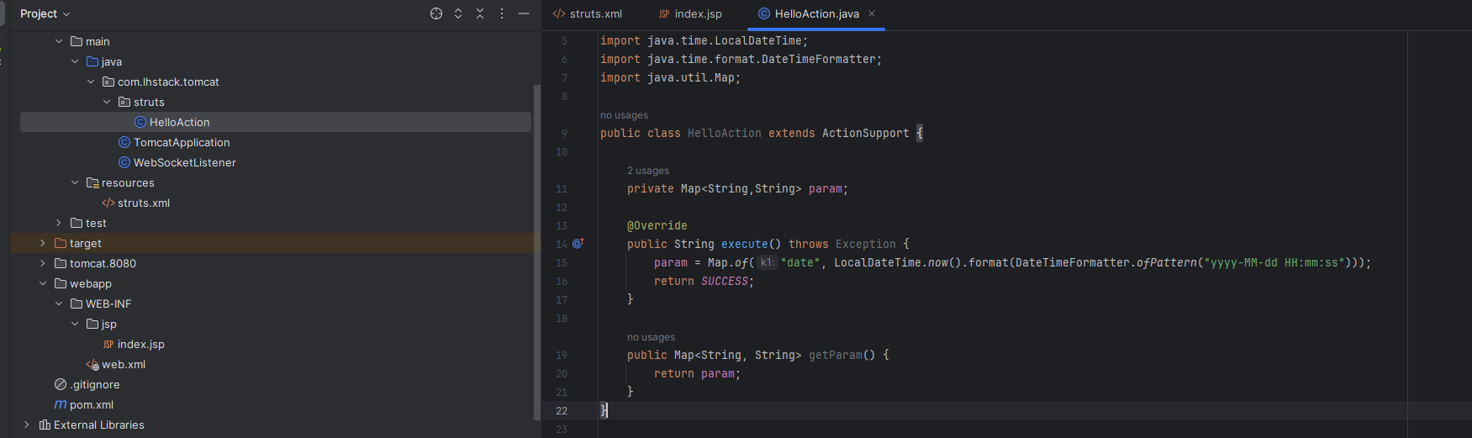Screen dimensions: 1472x438
Task: Click the override gutter icon at line 14
Action: (x=578, y=244)
